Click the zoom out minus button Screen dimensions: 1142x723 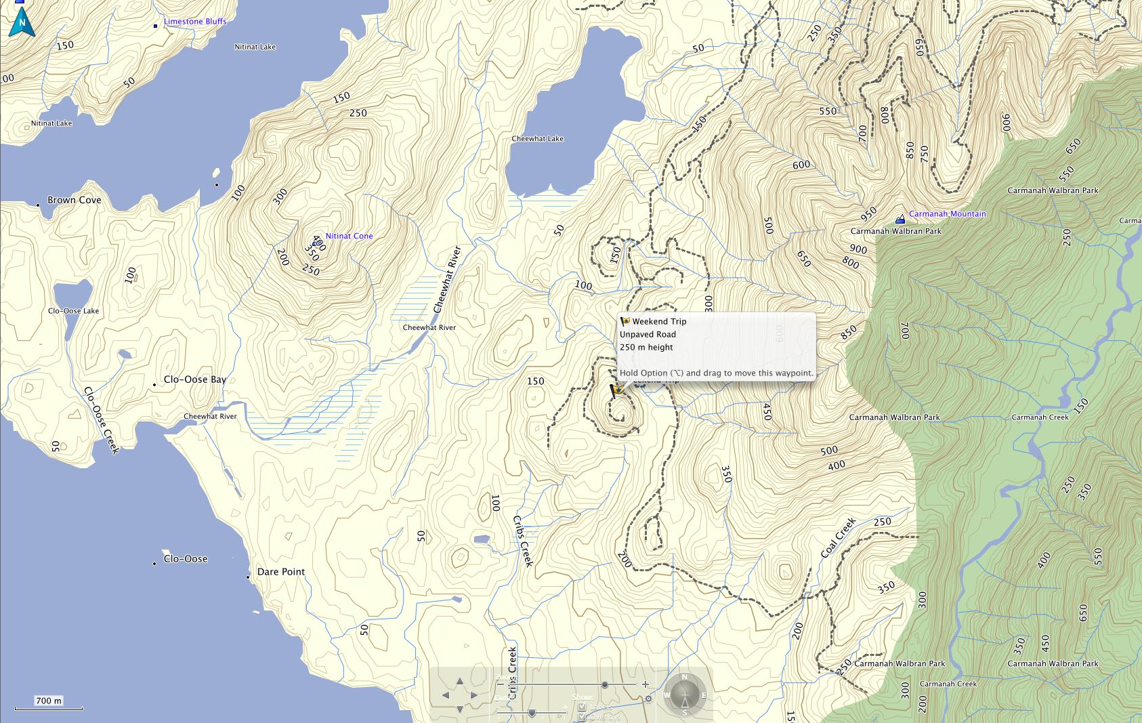click(x=501, y=684)
